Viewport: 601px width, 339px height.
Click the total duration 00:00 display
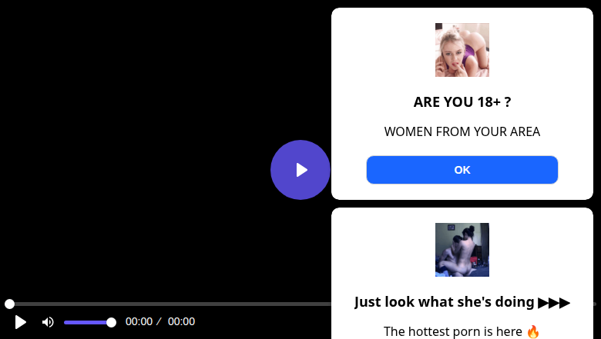click(x=181, y=322)
